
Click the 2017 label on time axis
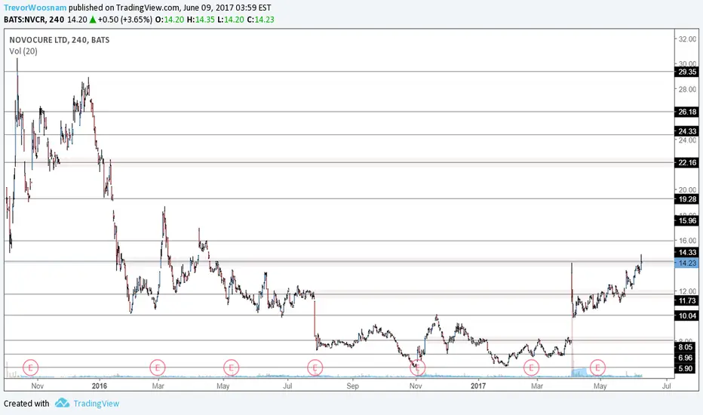click(x=478, y=386)
